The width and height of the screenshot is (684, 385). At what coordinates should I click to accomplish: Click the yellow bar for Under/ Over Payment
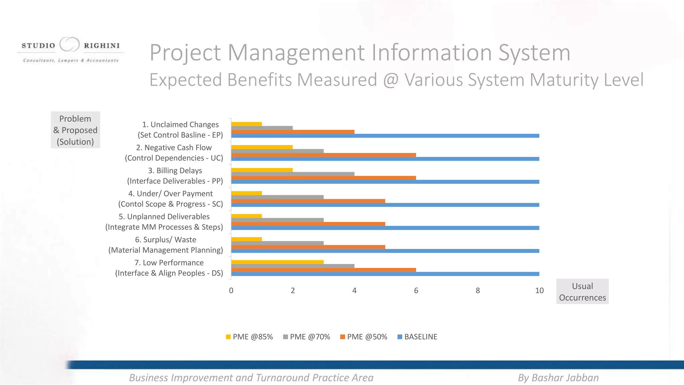[x=246, y=193]
